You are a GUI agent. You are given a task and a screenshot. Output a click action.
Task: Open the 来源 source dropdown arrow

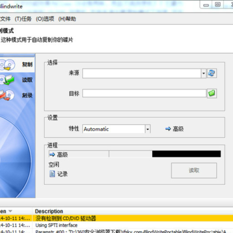tap(203, 74)
